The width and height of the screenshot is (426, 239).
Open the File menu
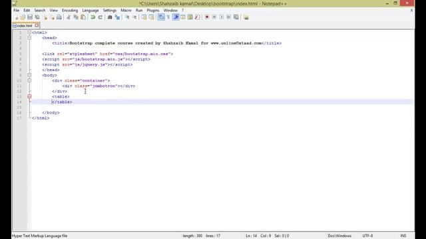tap(16, 11)
